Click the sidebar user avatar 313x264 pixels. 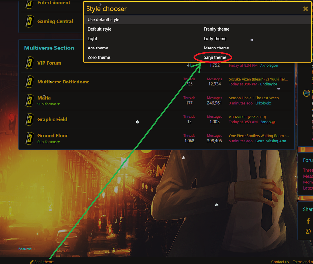coord(307,93)
